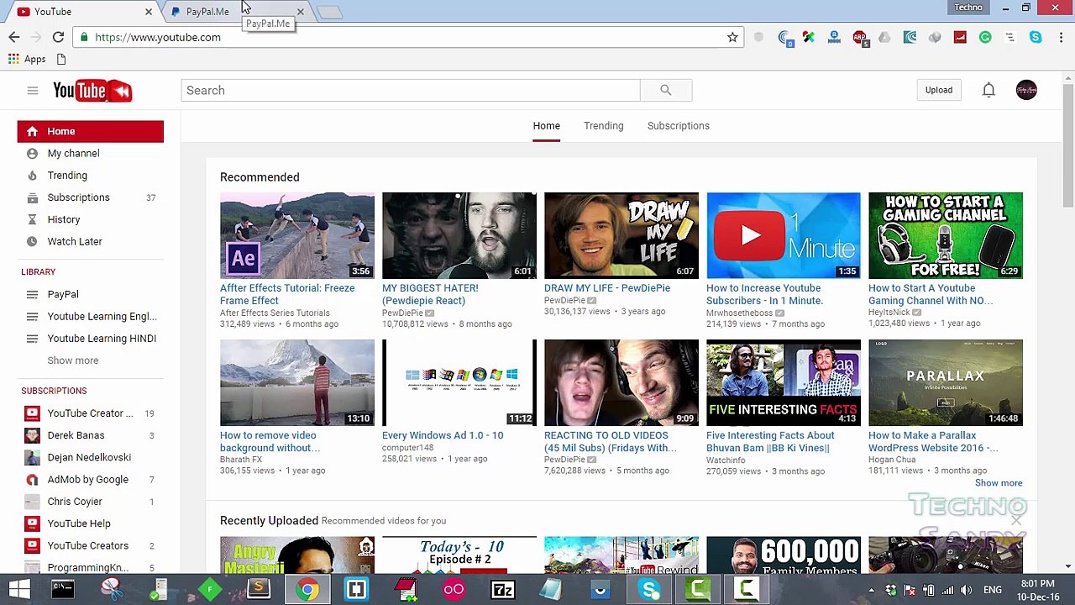Play the Five Interesting Facts thumbnail
The height and width of the screenshot is (605, 1075).
(x=784, y=382)
